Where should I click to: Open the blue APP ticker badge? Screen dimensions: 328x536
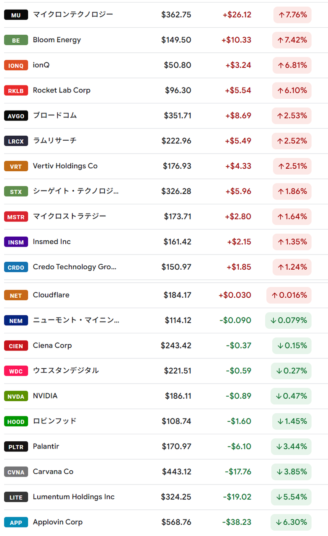[16, 522]
